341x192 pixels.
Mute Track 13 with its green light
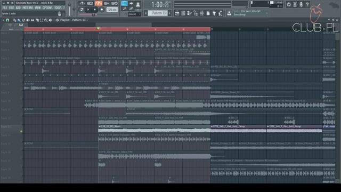click(21, 131)
